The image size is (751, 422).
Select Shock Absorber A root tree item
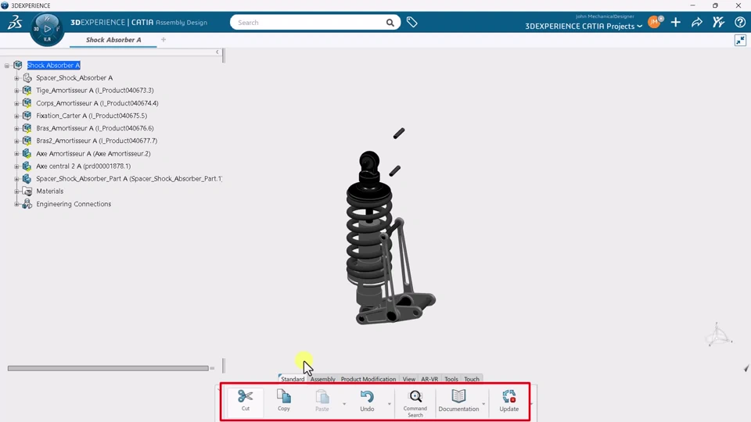click(54, 65)
